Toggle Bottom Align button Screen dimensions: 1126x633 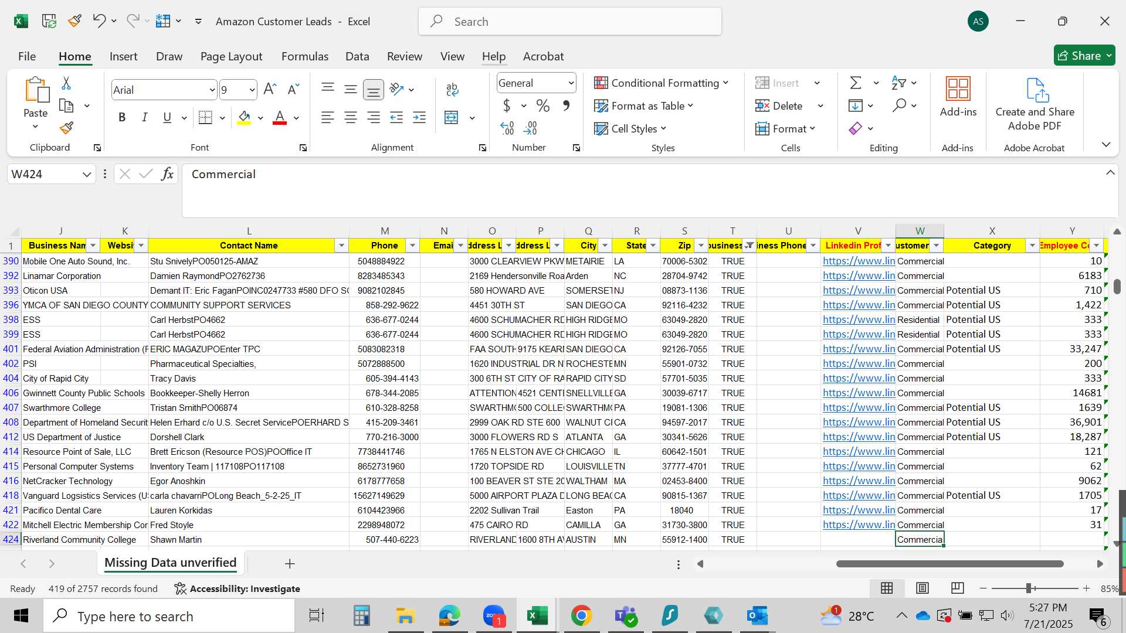click(x=374, y=89)
